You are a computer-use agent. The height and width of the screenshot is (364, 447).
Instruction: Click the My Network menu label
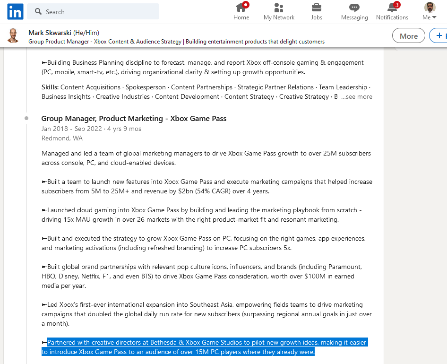[279, 17]
